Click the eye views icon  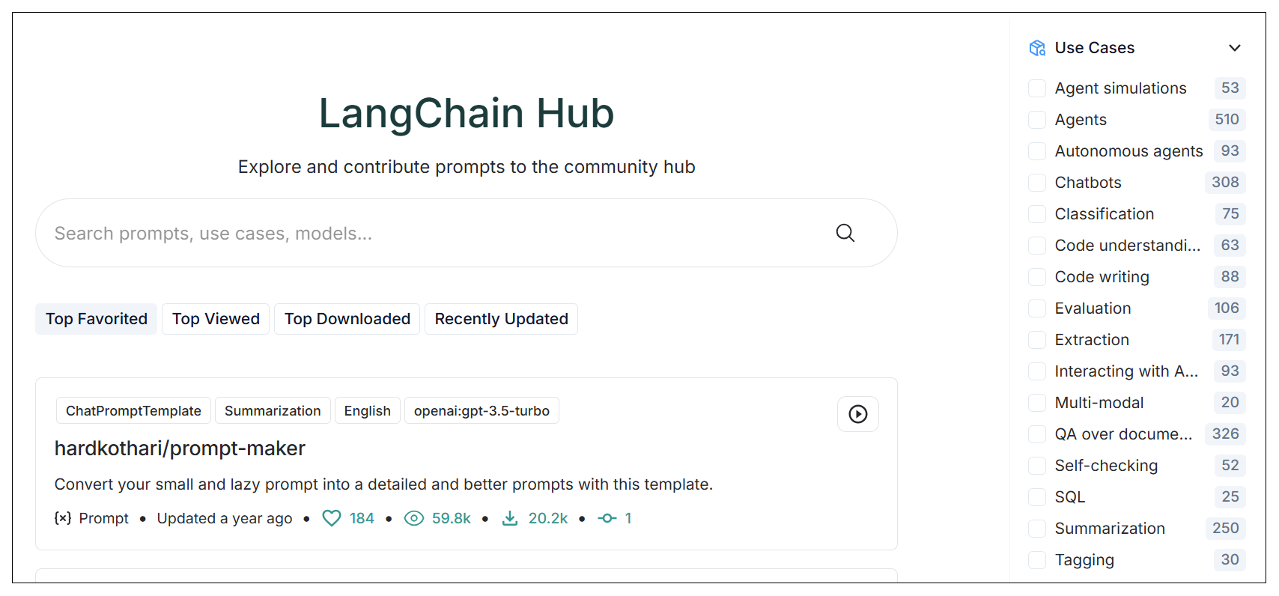413,518
